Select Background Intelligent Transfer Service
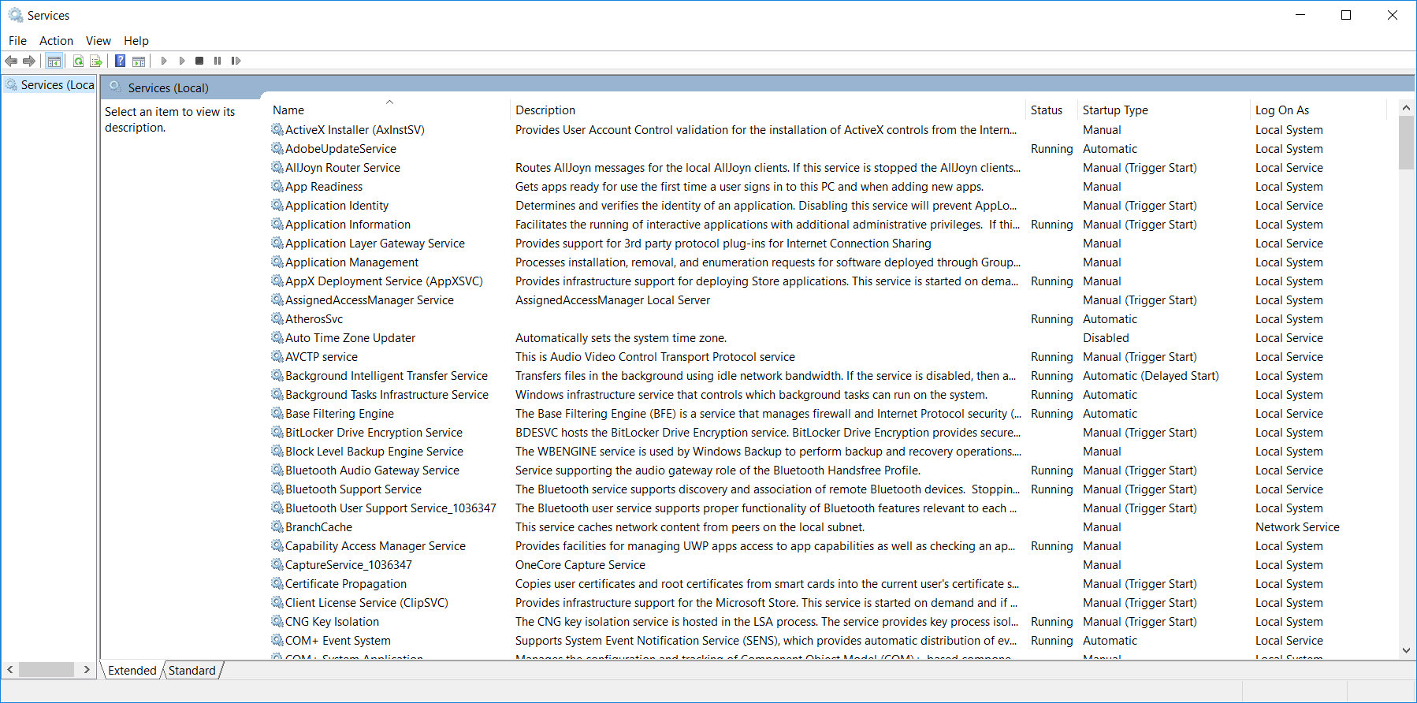Screen dimensions: 1417x703 coord(386,376)
